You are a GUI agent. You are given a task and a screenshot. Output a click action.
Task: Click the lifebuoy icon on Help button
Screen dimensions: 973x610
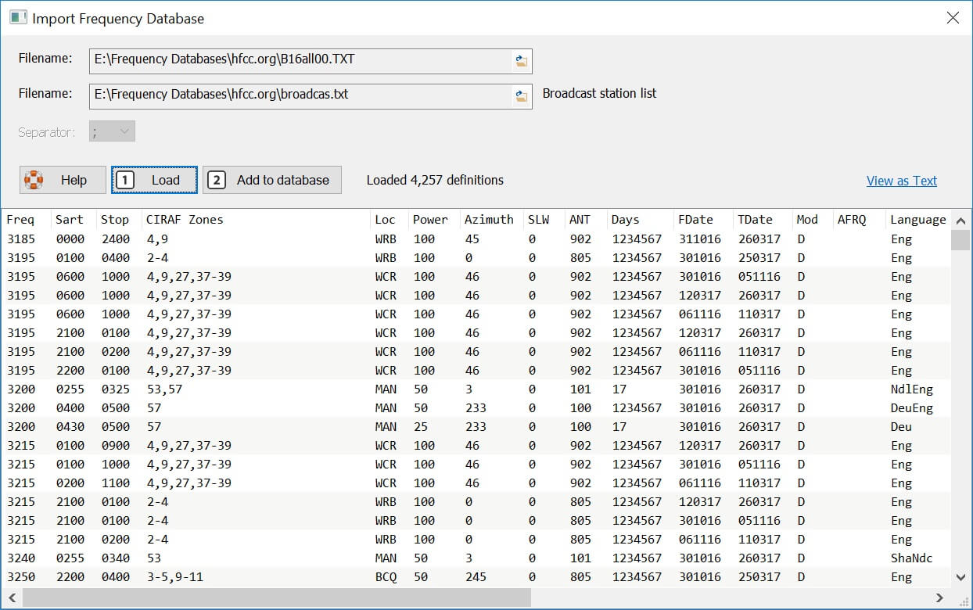pyautogui.click(x=34, y=179)
